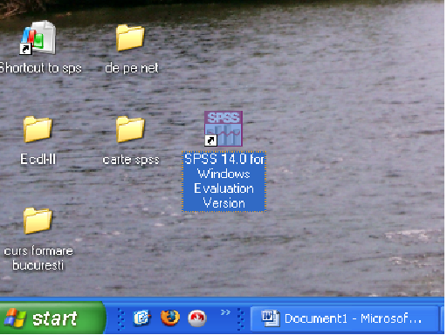447x335 pixels.
Task: Click the Windows flag logo on Start
Action: (x=15, y=318)
